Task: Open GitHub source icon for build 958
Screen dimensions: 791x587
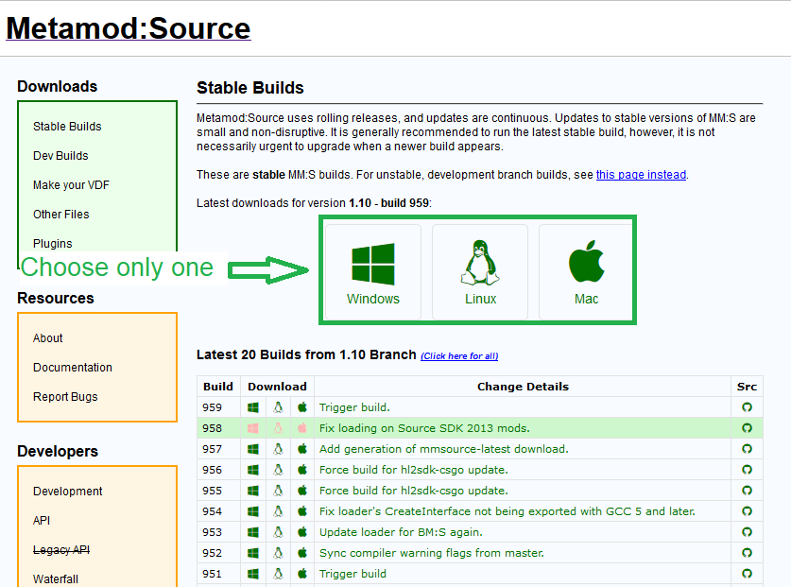Action: 747,428
